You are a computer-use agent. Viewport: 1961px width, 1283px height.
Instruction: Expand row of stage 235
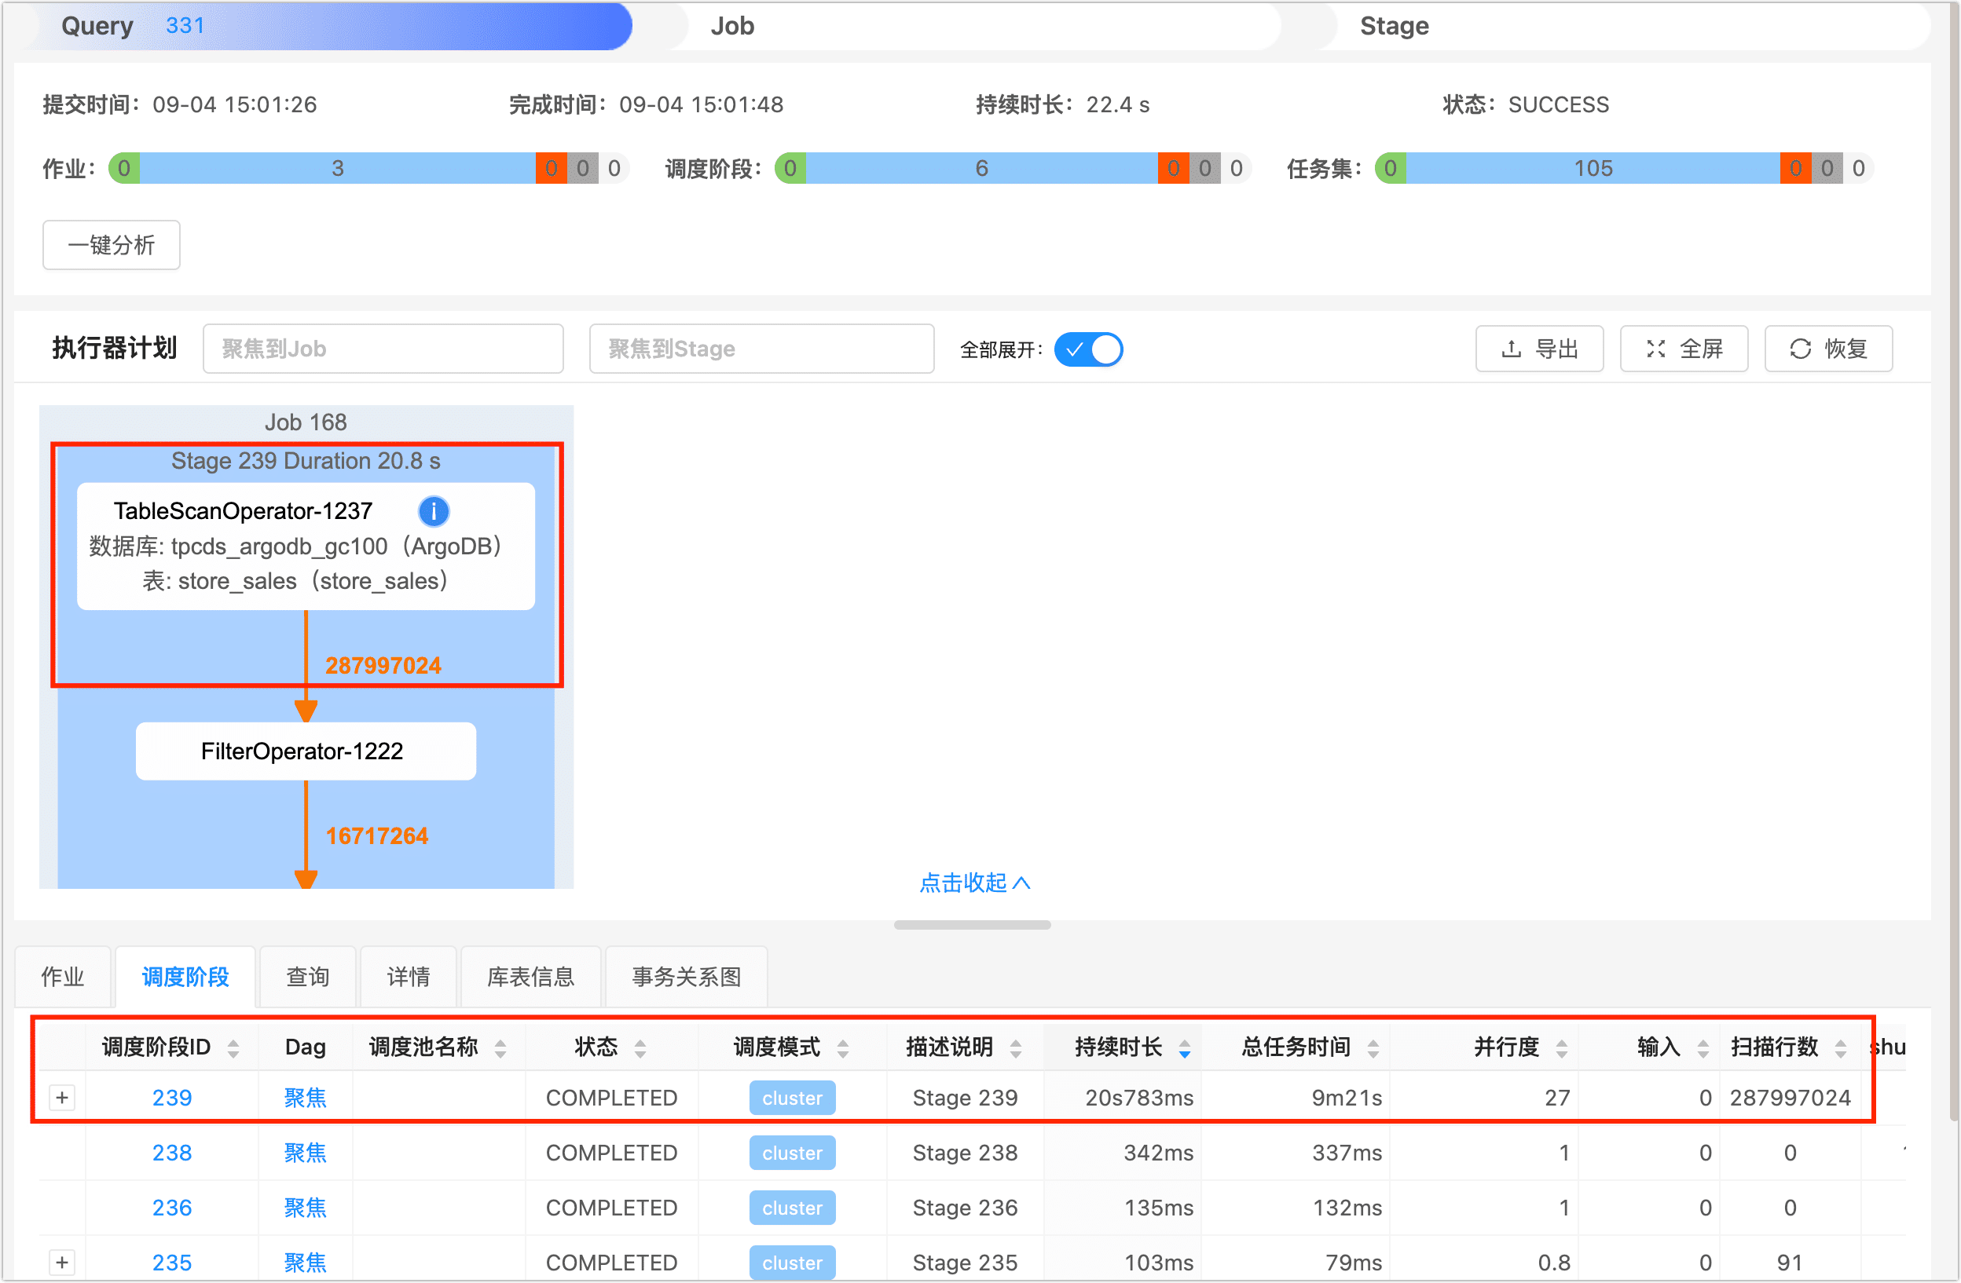tap(62, 1263)
